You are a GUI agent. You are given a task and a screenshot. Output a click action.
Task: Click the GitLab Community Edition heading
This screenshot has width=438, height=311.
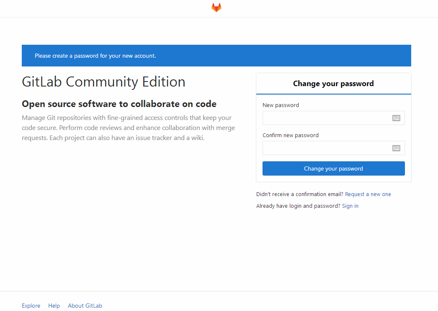click(103, 82)
